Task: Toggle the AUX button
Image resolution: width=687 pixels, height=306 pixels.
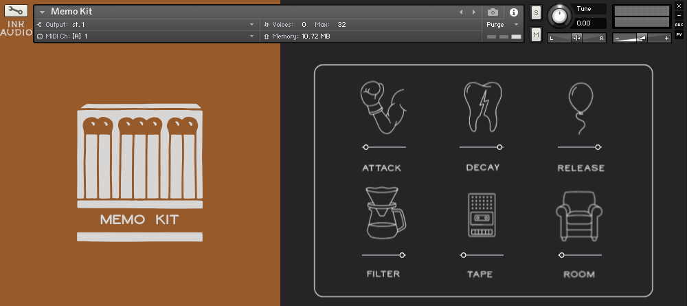Action: [x=679, y=25]
